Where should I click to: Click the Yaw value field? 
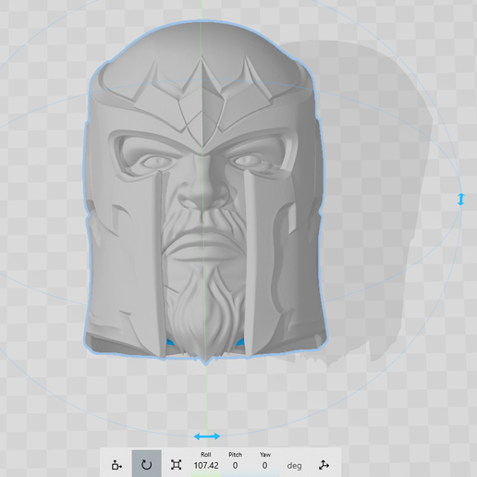(x=264, y=465)
